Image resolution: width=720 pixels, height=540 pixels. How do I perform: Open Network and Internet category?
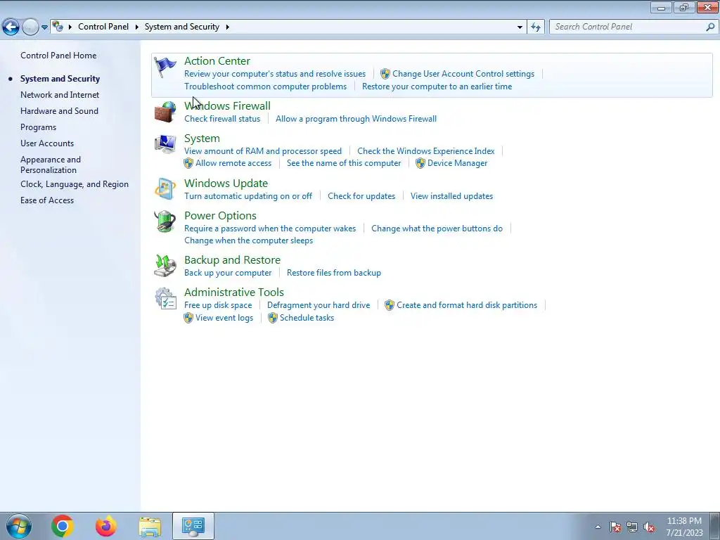[60, 95]
